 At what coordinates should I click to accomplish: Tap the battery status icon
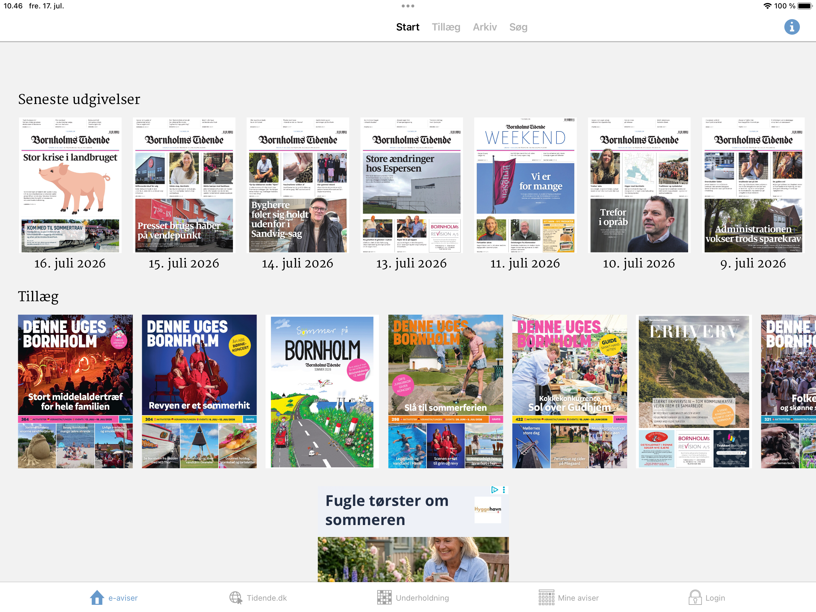(805, 6)
